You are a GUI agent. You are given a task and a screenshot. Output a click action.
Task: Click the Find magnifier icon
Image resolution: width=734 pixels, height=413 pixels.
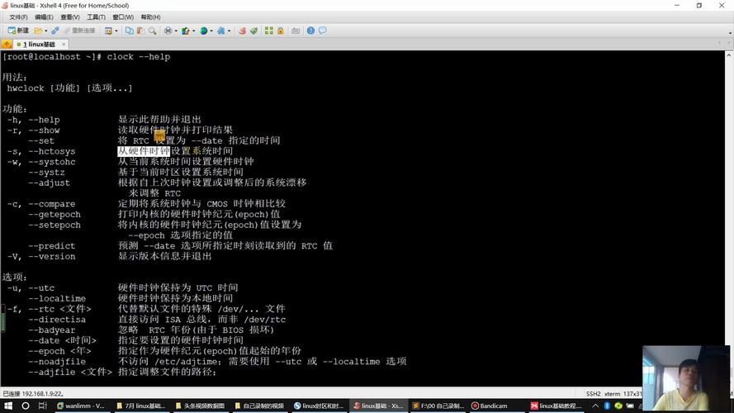point(152,31)
